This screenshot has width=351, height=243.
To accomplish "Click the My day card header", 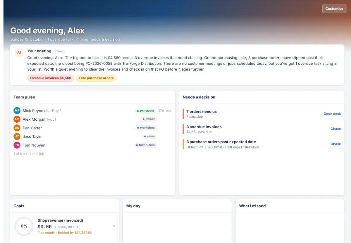I will (177, 206).
